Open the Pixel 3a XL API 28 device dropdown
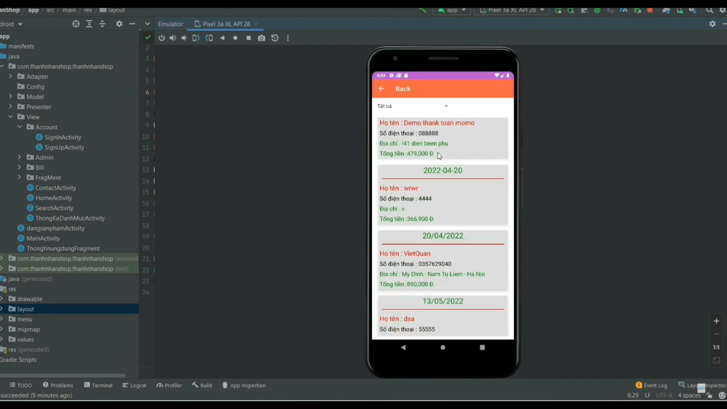This screenshot has width=727, height=409. click(511, 10)
